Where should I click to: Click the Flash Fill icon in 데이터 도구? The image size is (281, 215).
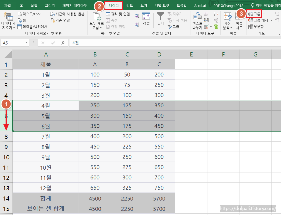206,14
